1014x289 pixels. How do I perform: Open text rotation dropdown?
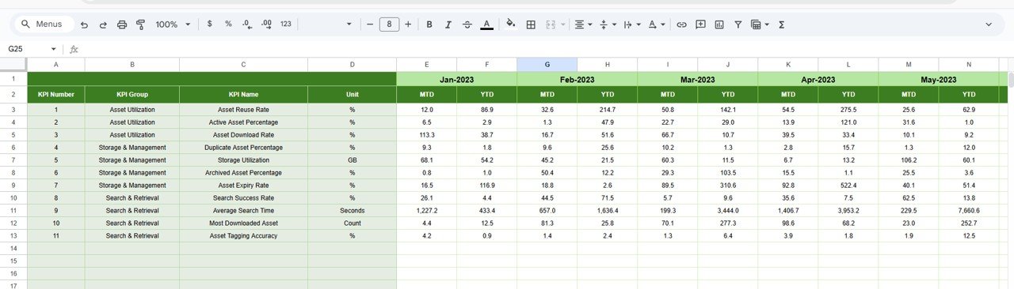click(x=657, y=24)
